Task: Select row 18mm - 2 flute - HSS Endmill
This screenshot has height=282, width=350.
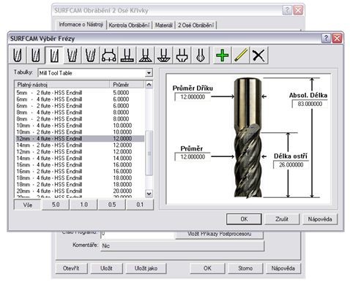Action: coord(80,184)
